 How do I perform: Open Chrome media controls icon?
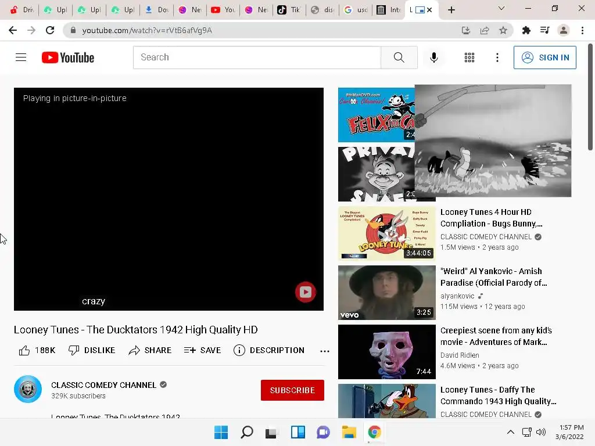(x=544, y=30)
